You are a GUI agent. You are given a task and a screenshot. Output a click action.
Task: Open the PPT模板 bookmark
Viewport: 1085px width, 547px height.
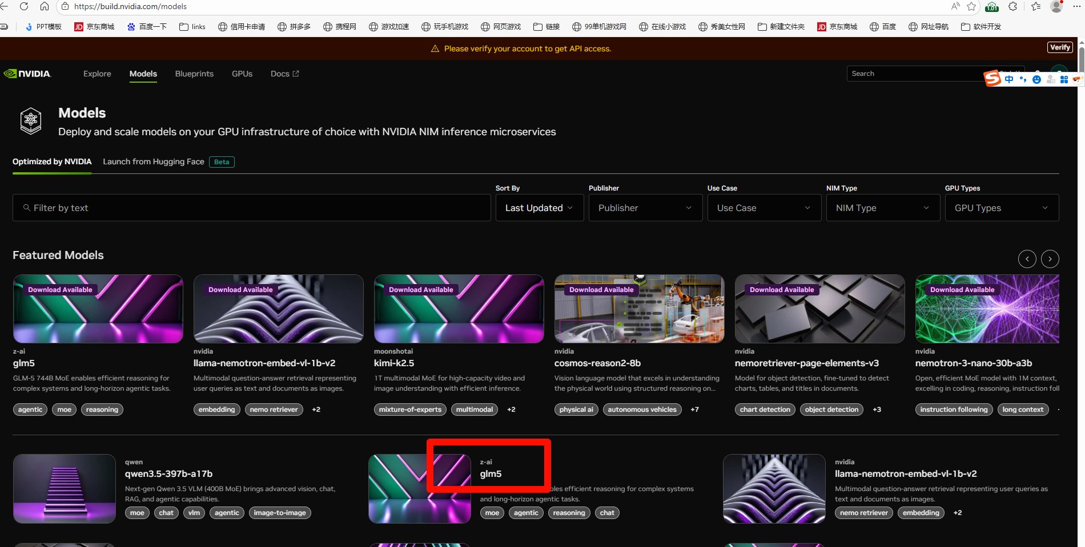coord(43,26)
